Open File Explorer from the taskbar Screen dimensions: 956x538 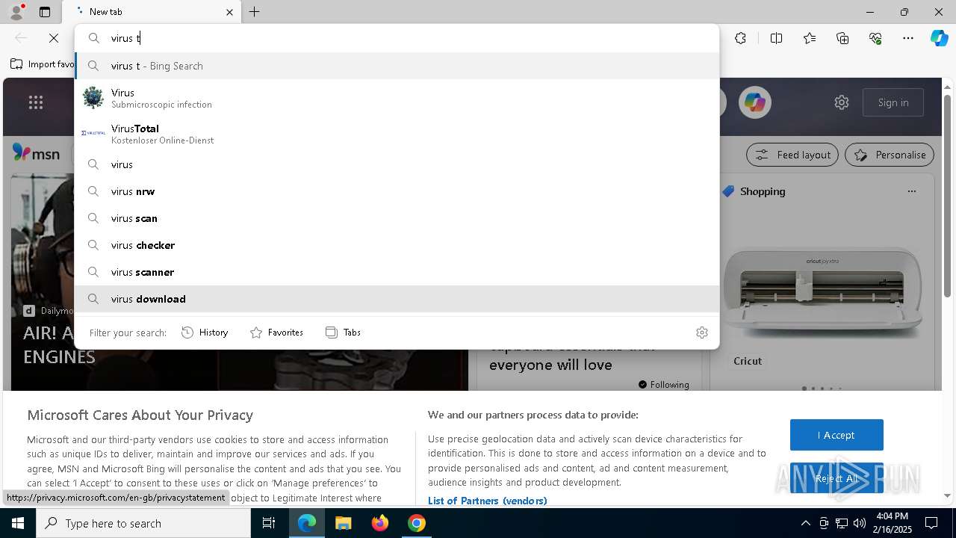point(343,523)
